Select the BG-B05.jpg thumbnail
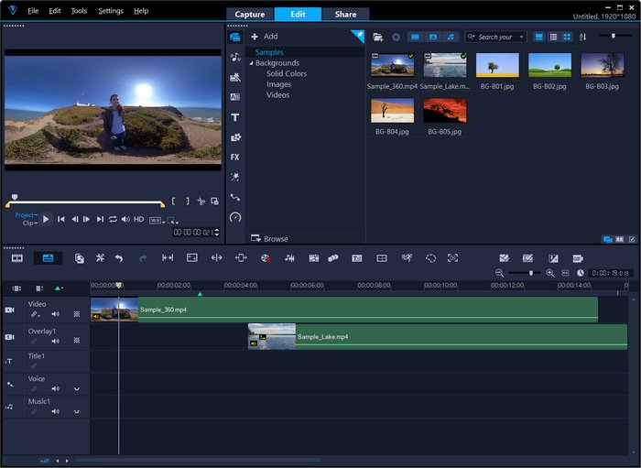 point(445,111)
